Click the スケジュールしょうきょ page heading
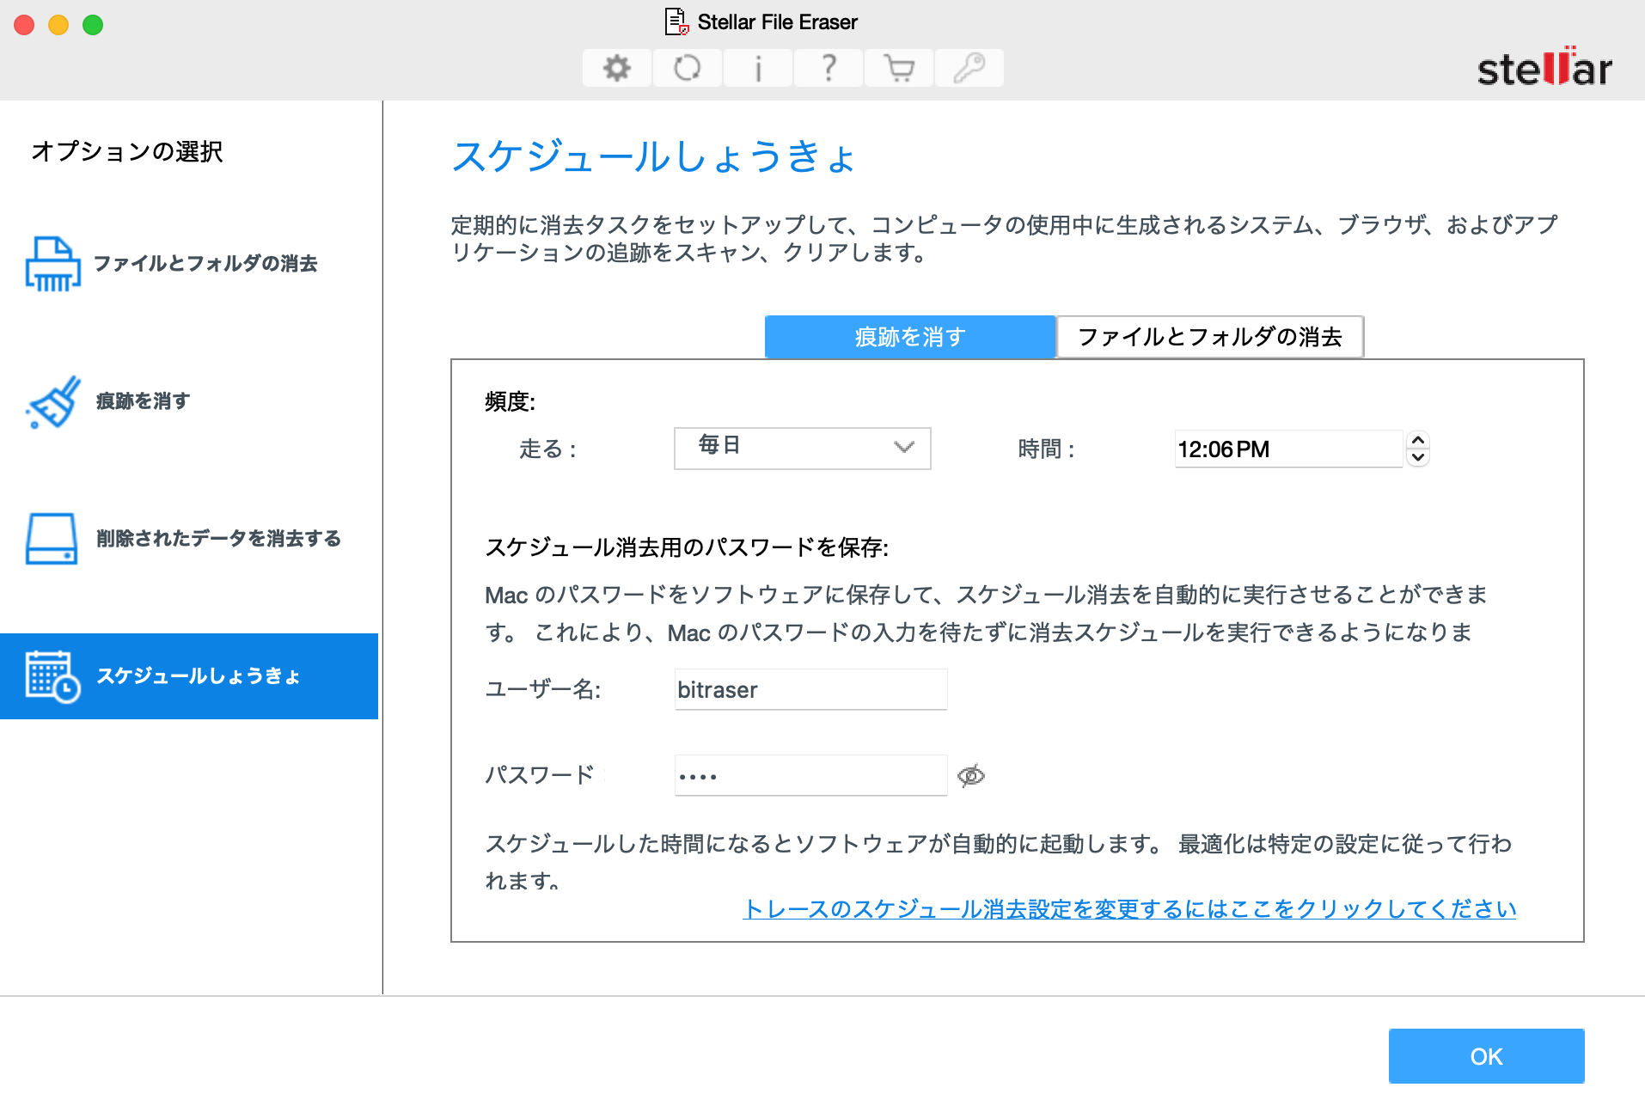Image resolution: width=1645 pixels, height=1106 pixels. click(653, 156)
